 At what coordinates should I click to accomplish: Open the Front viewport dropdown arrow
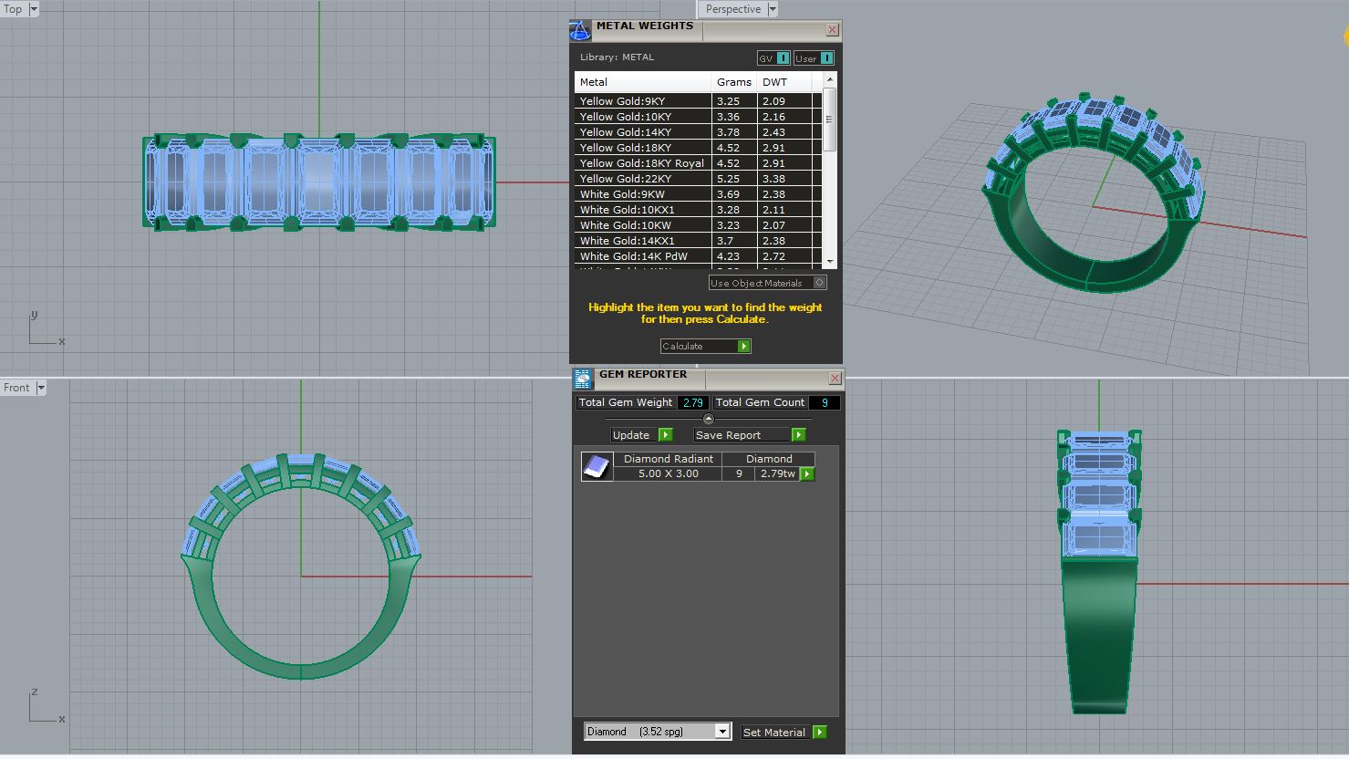point(41,388)
